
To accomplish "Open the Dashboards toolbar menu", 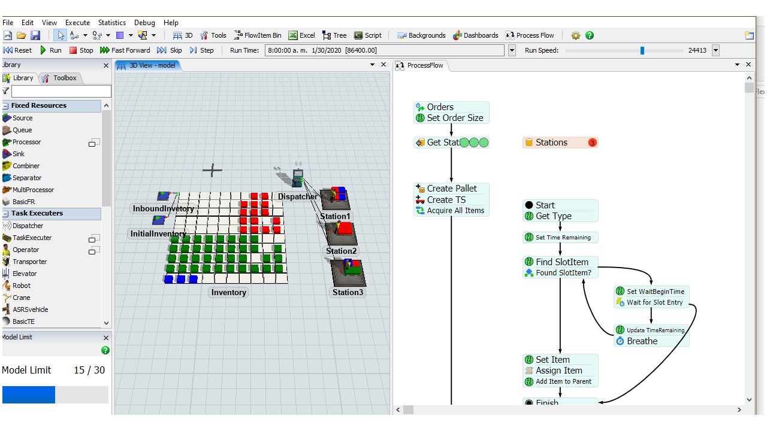I will tap(476, 35).
